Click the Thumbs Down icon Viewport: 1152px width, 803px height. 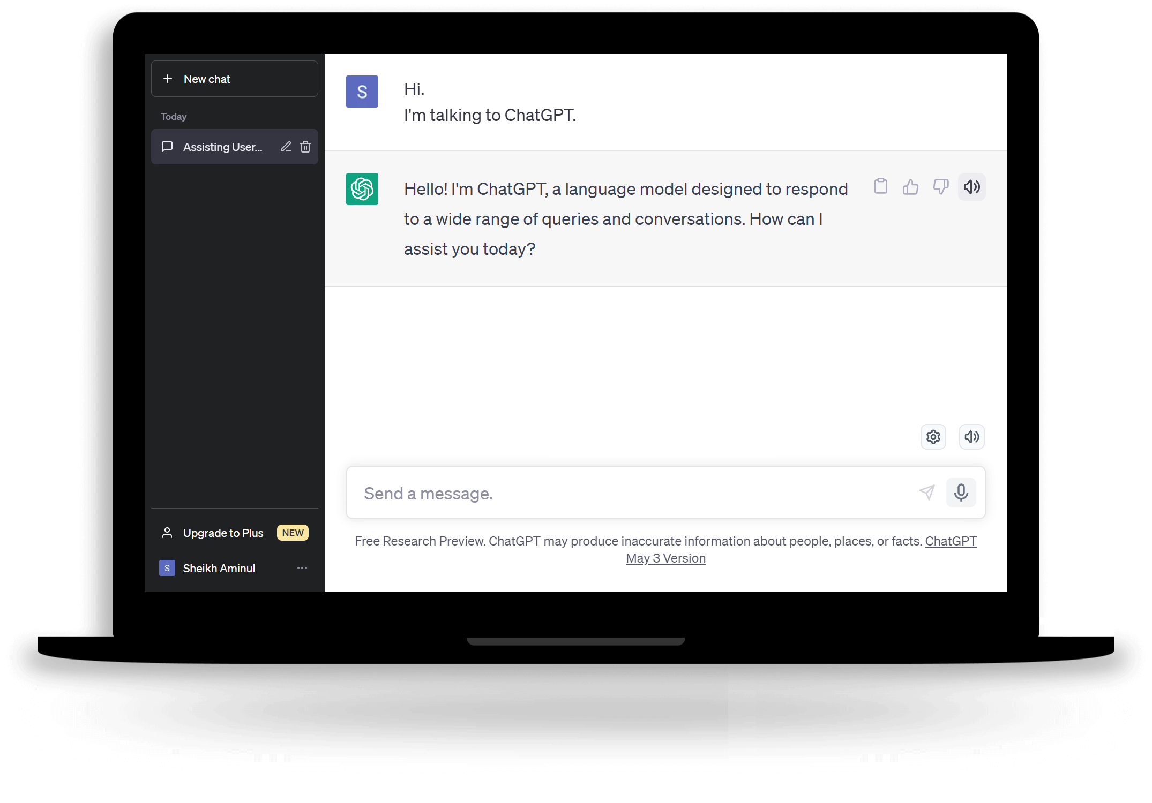[940, 186]
